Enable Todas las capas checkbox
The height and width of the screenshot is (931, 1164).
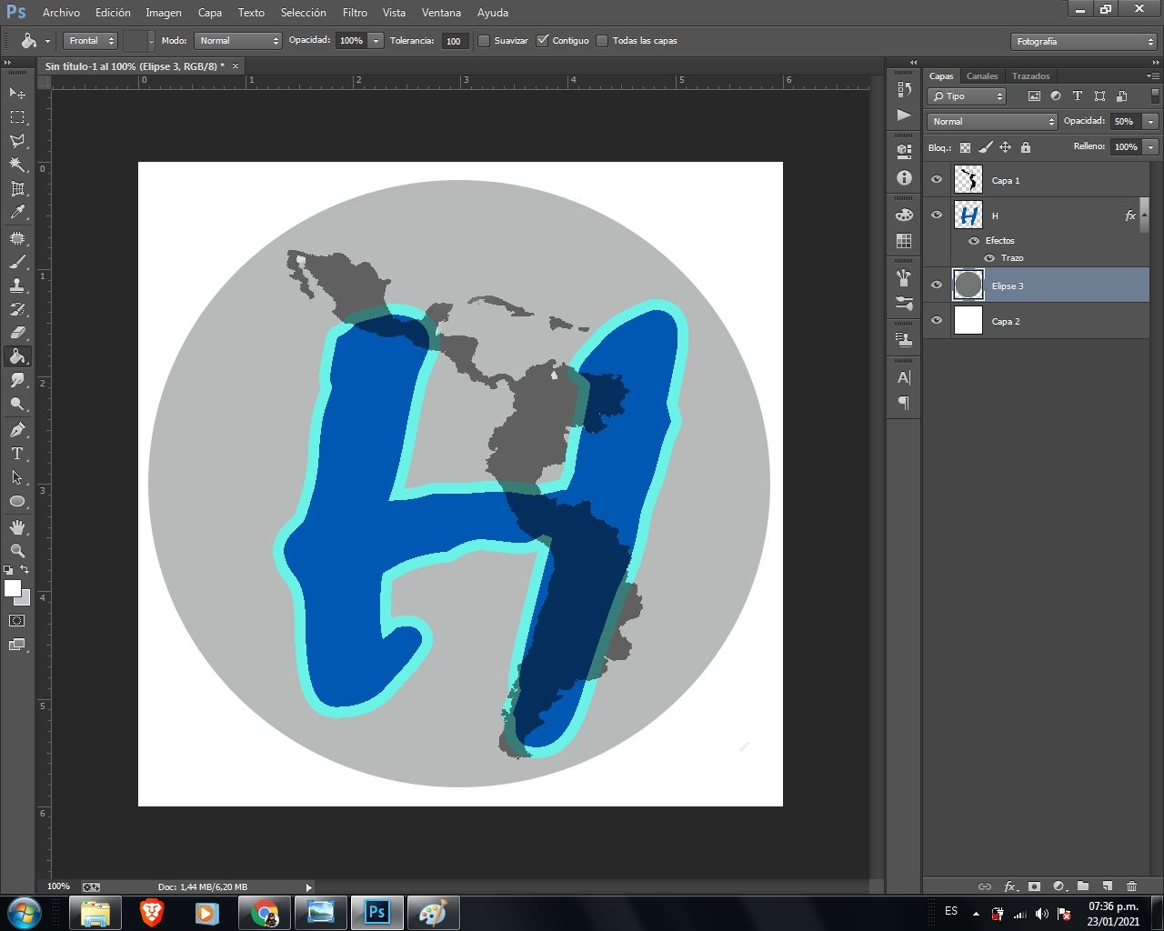click(x=602, y=41)
